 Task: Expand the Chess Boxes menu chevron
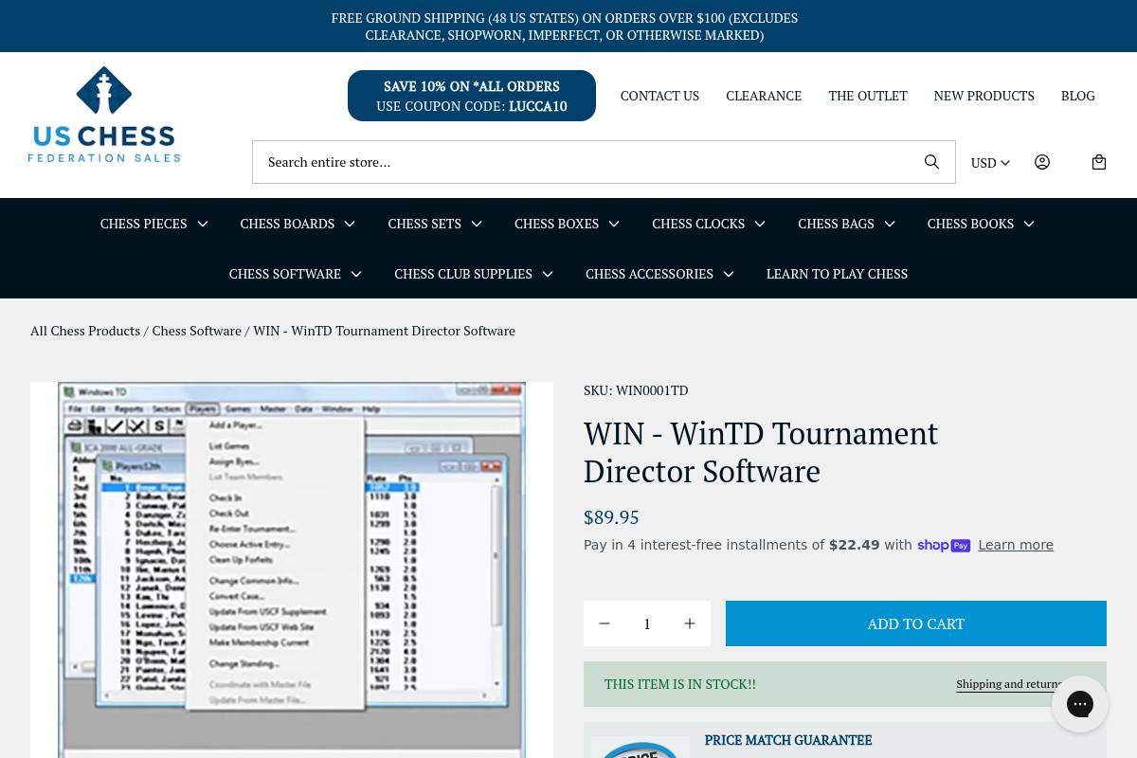[614, 224]
